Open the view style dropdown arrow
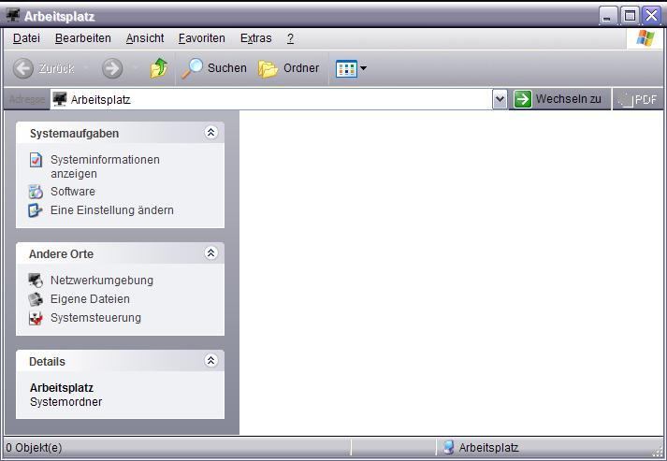The height and width of the screenshot is (461, 667). pos(363,68)
